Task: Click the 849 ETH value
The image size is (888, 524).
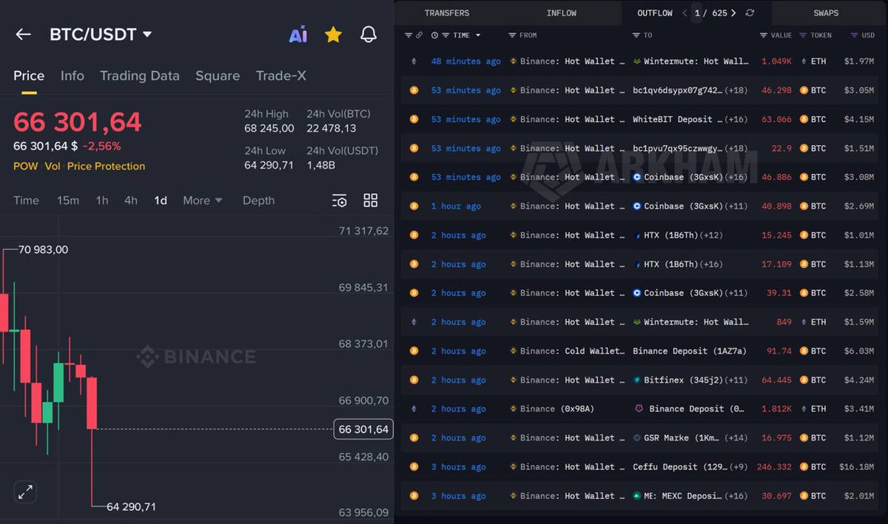Action: point(784,322)
